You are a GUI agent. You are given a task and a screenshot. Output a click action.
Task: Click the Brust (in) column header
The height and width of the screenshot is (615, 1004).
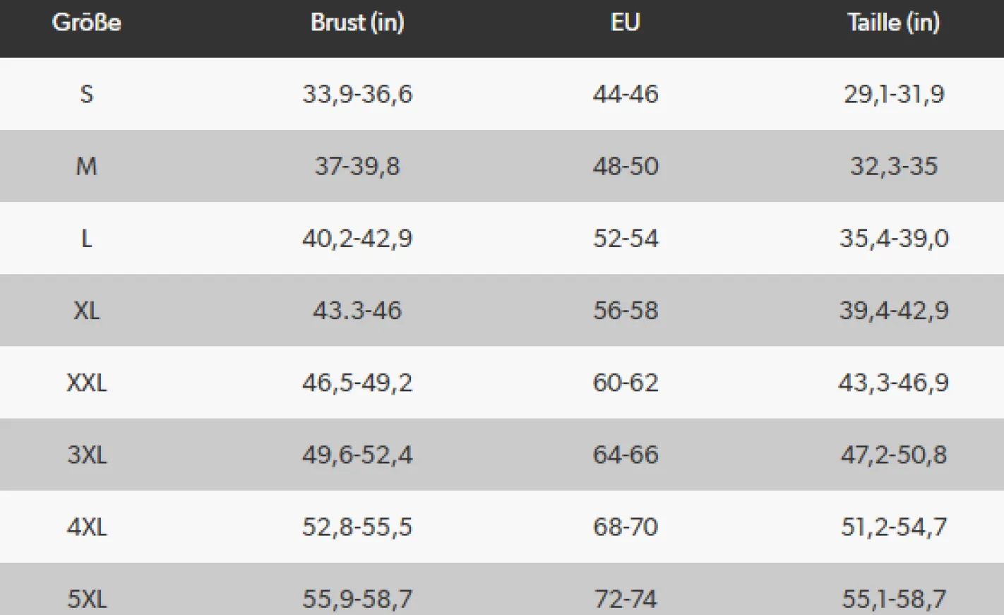tap(357, 23)
